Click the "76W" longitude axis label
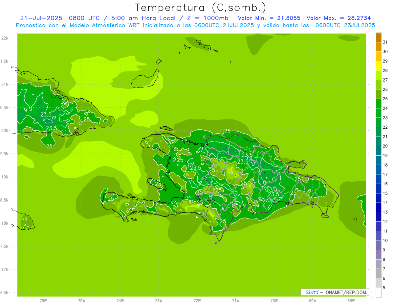Image resolution: width=394 pixels, height=305 pixels. coord(43,301)
